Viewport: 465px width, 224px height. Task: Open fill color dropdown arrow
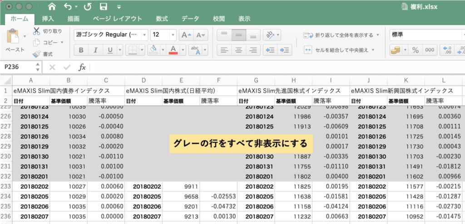163,50
